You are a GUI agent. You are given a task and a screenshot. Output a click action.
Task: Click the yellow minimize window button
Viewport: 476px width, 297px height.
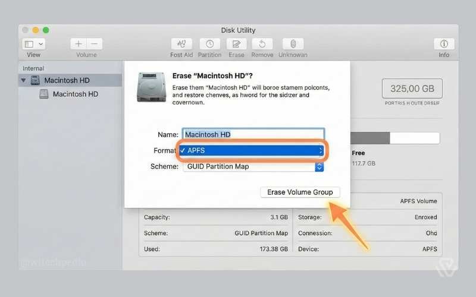(x=36, y=30)
